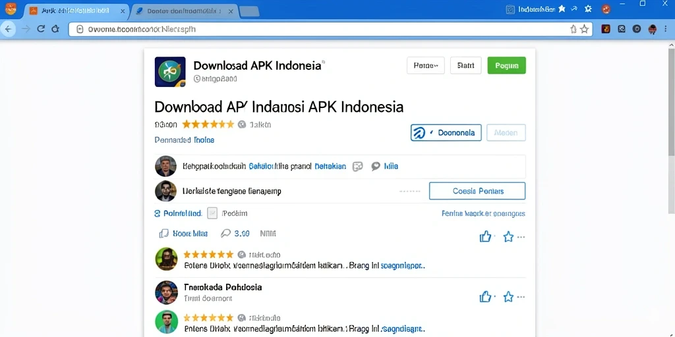
Task: Click the Download APK Indonesia app logo
Action: coord(170,72)
